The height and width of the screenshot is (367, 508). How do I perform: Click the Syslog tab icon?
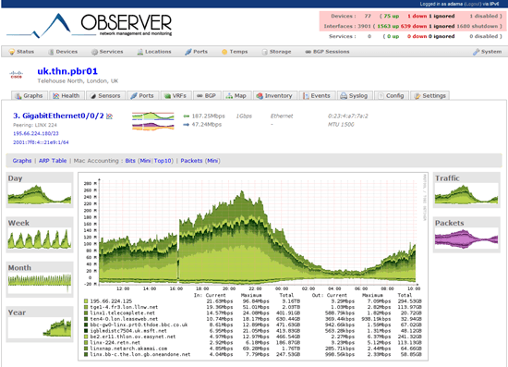[344, 96]
